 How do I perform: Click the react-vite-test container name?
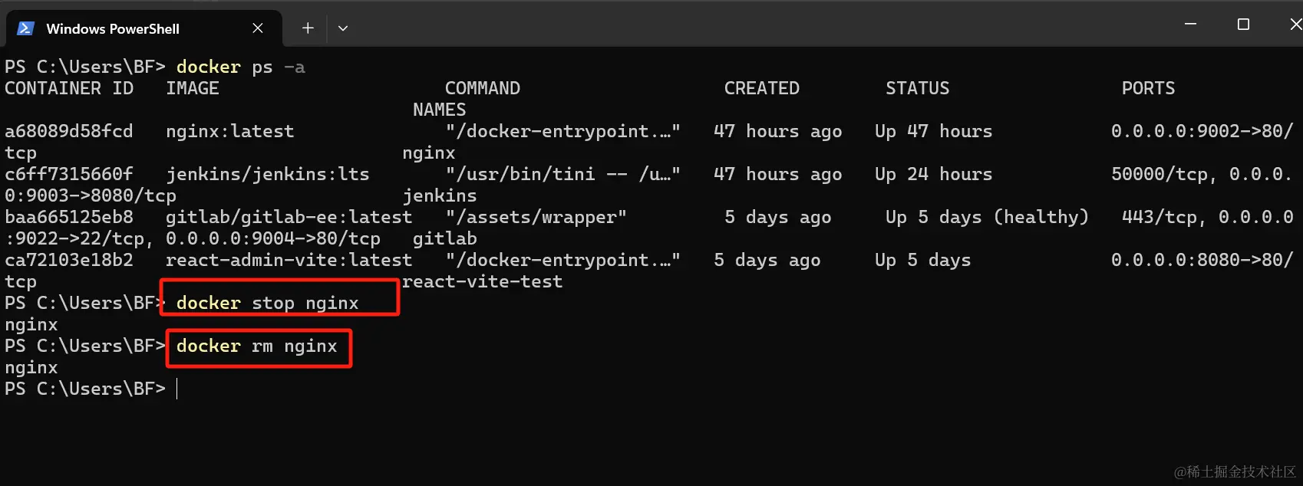click(483, 281)
